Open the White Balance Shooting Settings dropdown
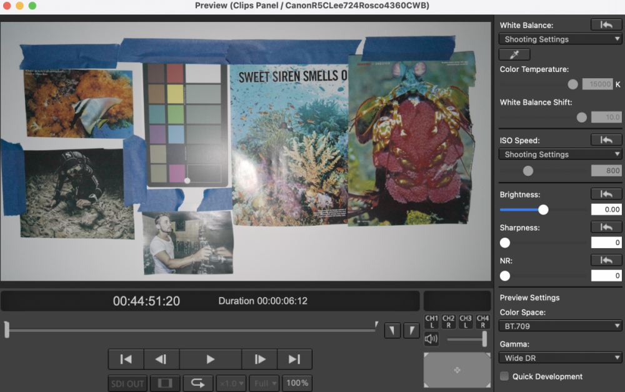Screen dimensions: 625x392 coord(560,39)
